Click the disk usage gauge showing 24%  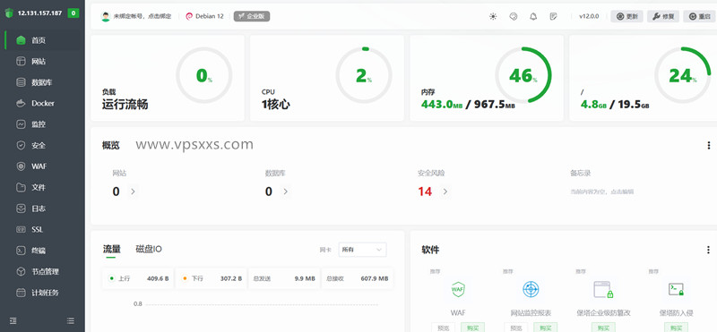pyautogui.click(x=683, y=75)
